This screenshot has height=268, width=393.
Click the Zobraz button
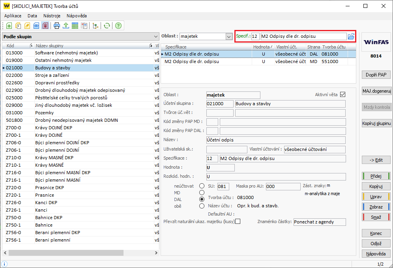pyautogui.click(x=376, y=207)
